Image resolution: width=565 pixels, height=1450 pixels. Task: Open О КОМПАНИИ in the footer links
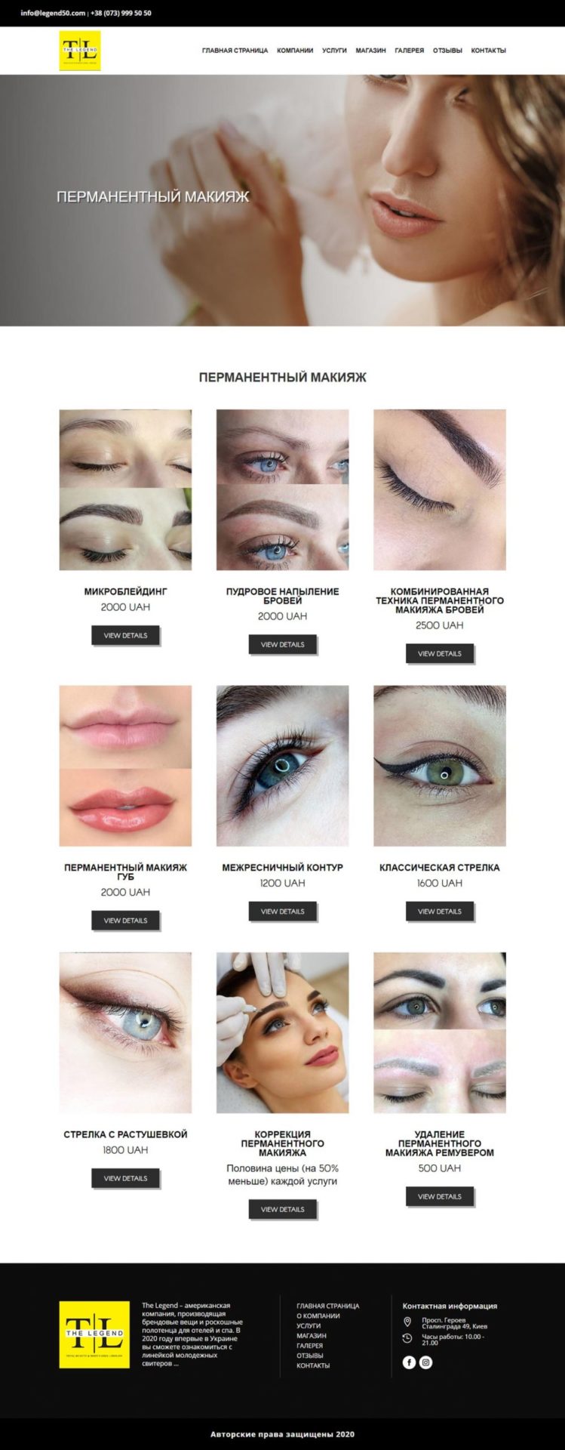point(318,1316)
